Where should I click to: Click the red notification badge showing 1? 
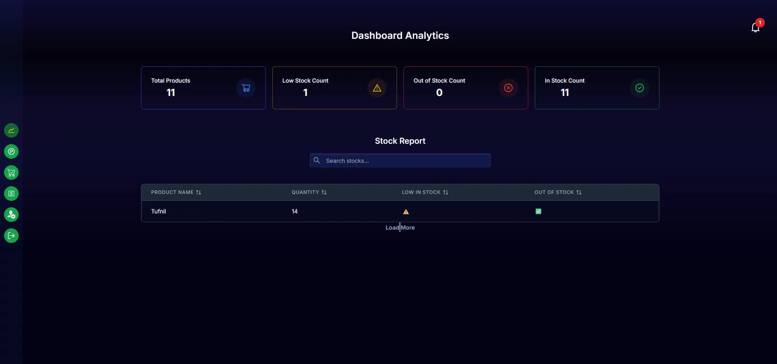tap(760, 23)
